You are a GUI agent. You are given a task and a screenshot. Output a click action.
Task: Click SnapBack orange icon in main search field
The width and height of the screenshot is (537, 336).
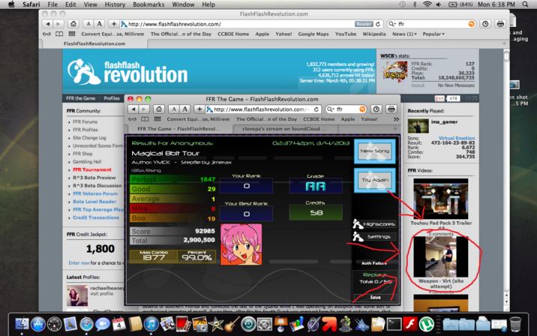click(472, 24)
